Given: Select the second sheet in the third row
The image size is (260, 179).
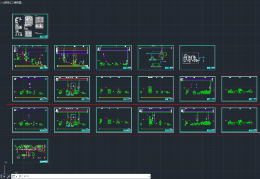Looking at the screenshot, I should click(72, 89).
